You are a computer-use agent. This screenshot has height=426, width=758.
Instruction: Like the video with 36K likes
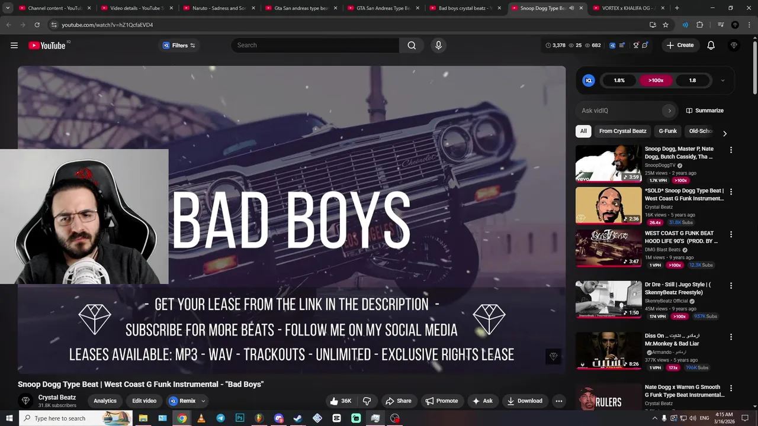pos(341,401)
